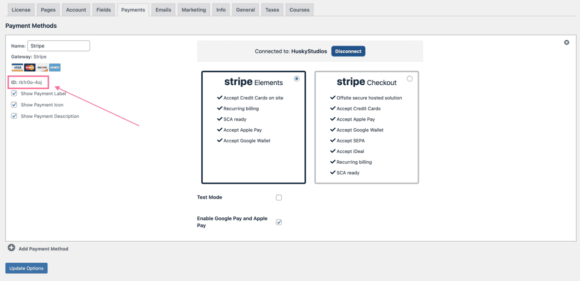
Task: Uncheck Enable Google Pay and Apple Pay
Action: pyautogui.click(x=279, y=222)
